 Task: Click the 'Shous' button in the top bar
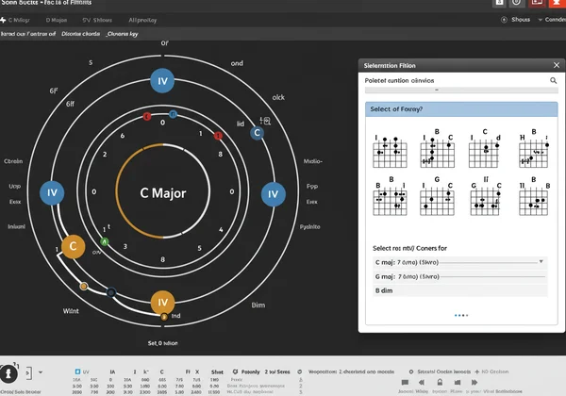[521, 20]
